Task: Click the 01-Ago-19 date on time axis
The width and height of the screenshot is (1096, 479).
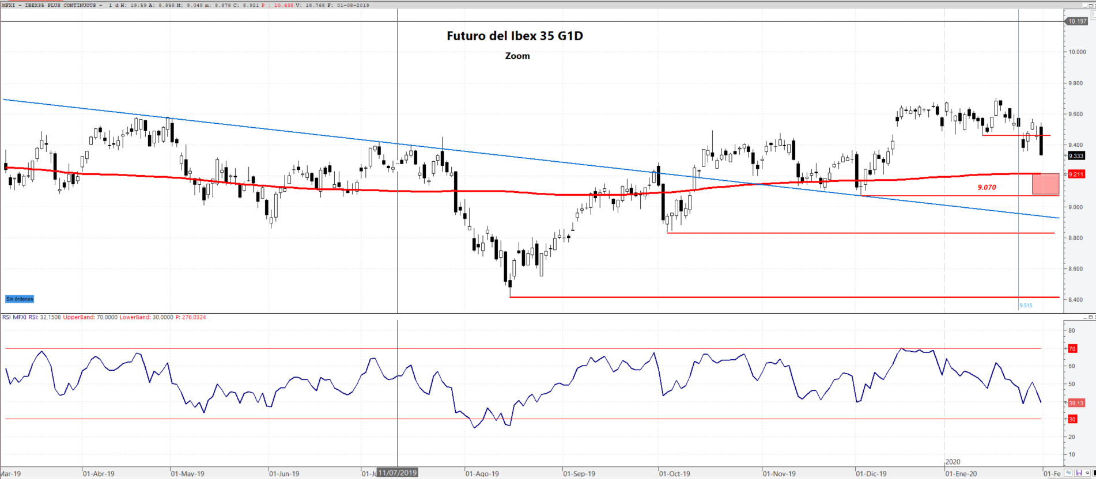Action: pos(482,474)
